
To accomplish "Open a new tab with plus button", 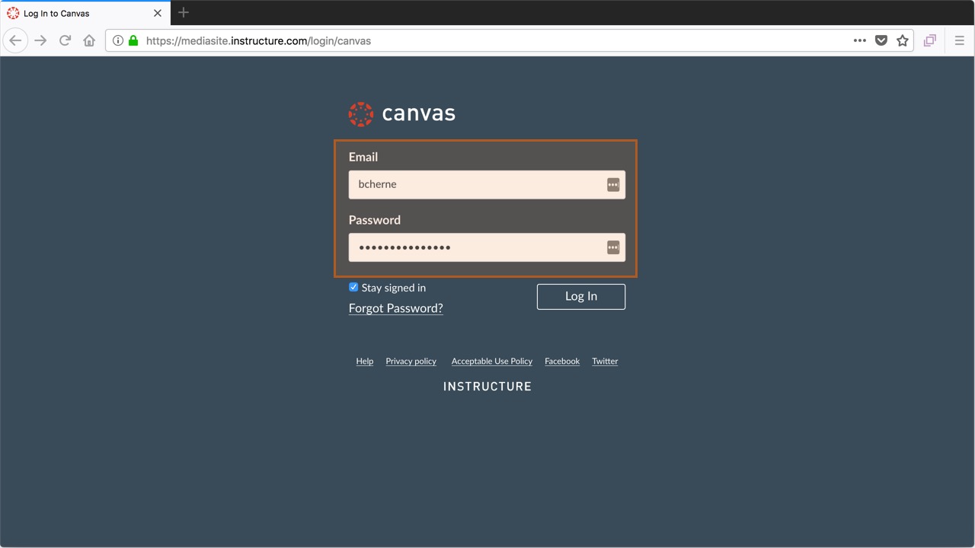I will [x=184, y=13].
